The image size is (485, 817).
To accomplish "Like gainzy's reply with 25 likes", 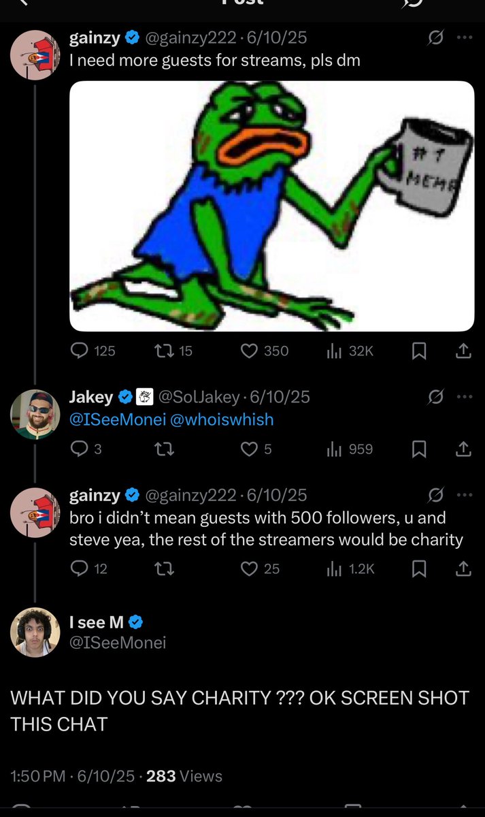I will [250, 569].
